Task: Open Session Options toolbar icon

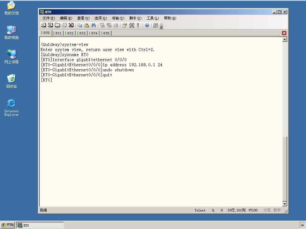Action: (125, 25)
